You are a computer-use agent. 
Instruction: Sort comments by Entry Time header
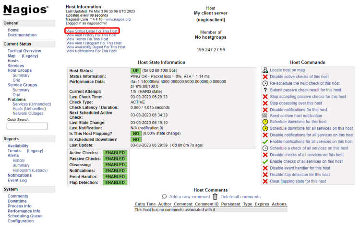145,204
